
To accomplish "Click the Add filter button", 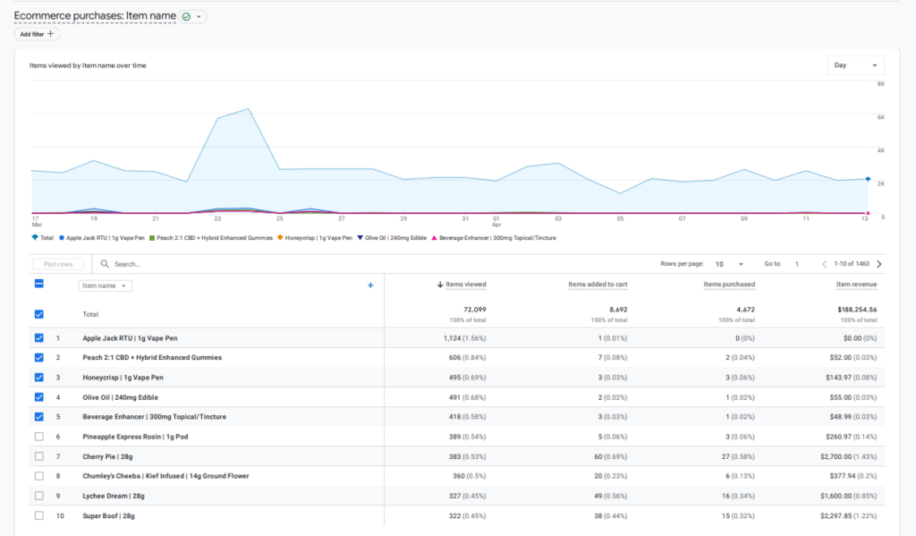I will click(x=36, y=34).
